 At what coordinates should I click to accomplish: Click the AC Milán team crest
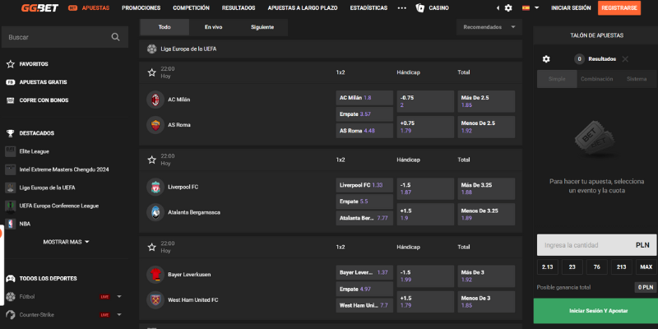155,100
